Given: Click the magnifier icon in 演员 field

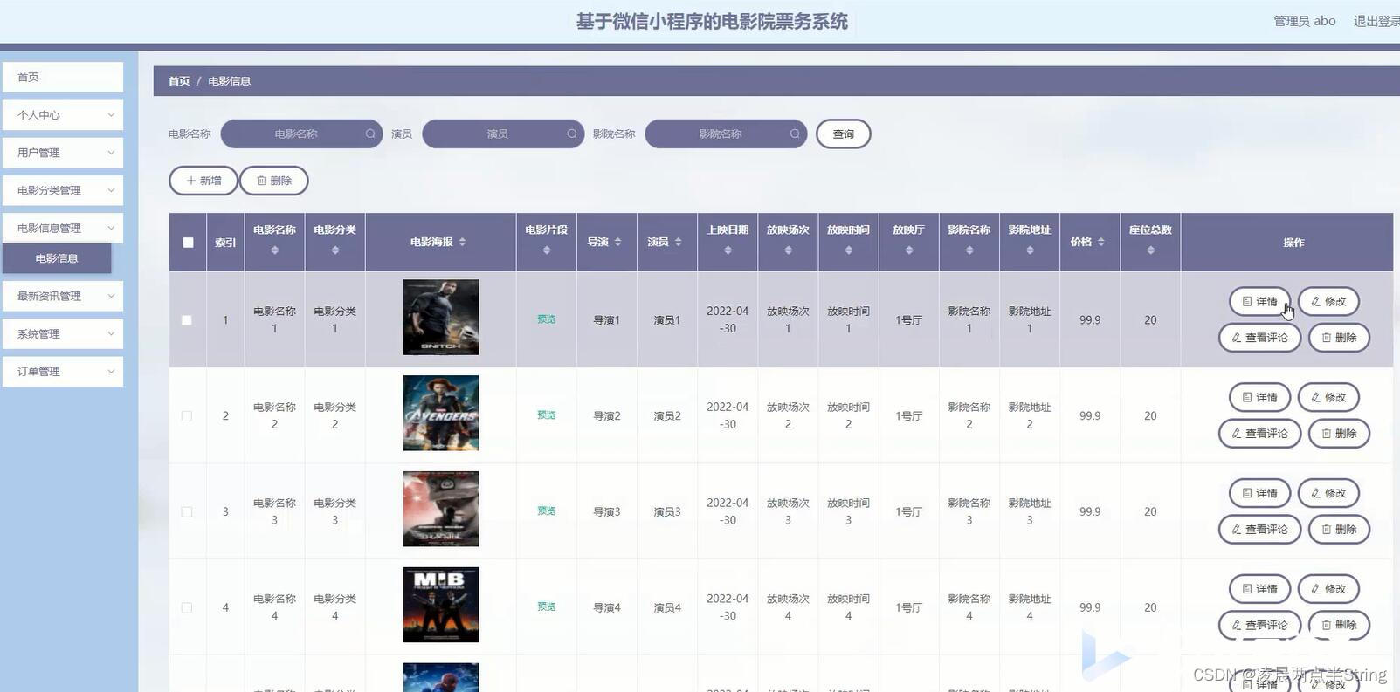Looking at the screenshot, I should coord(572,134).
